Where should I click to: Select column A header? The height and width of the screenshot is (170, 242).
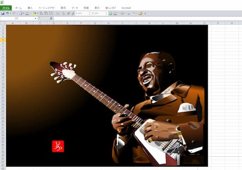click(x=13, y=23)
